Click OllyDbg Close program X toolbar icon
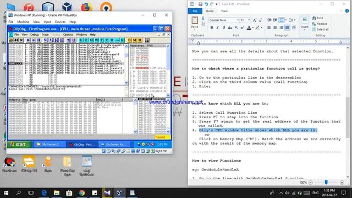Viewport: 352px width, 198px height. point(21,40)
